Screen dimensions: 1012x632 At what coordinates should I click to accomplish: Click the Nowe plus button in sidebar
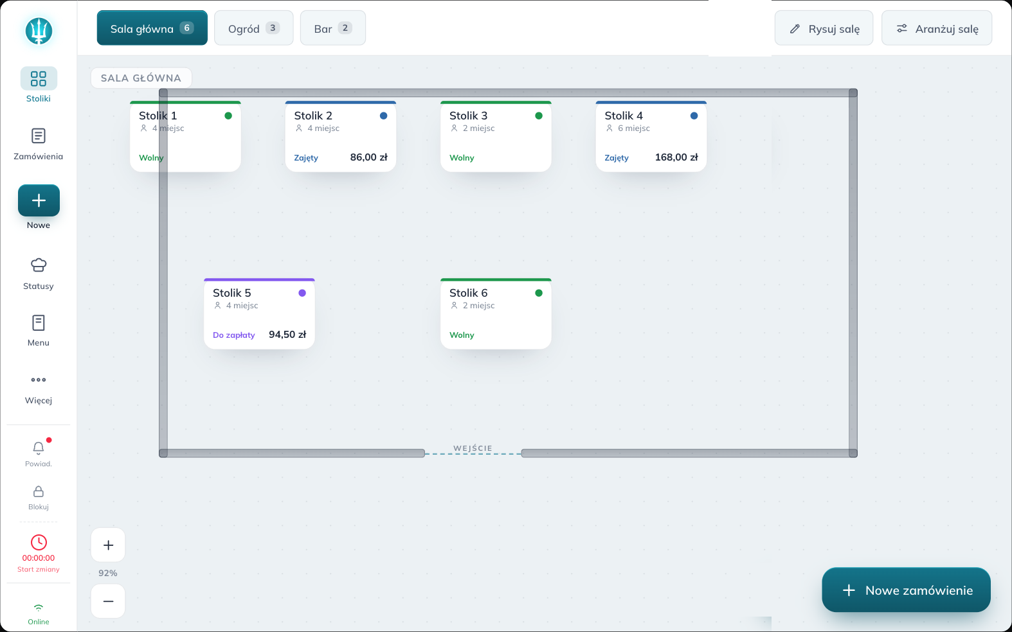click(39, 200)
